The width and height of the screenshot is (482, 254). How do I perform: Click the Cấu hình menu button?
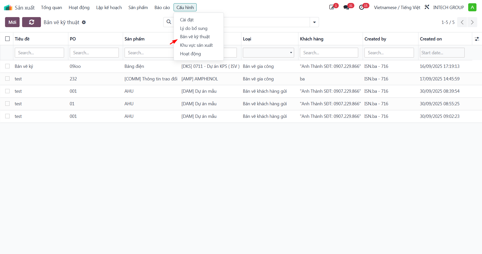click(x=185, y=8)
